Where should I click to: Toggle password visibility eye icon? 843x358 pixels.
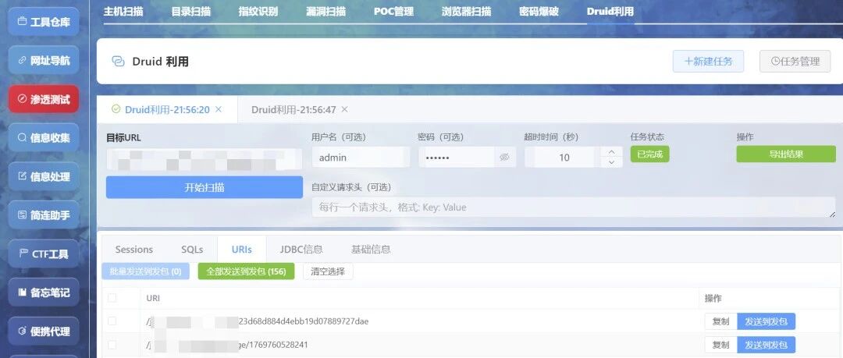tap(504, 158)
